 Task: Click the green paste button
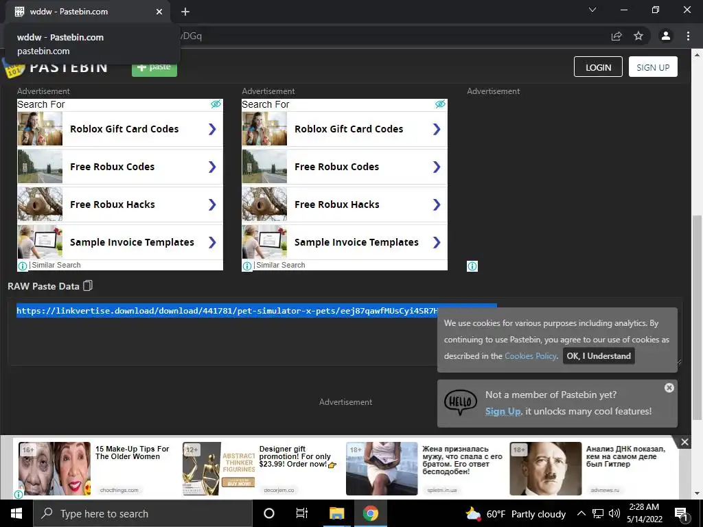point(154,67)
